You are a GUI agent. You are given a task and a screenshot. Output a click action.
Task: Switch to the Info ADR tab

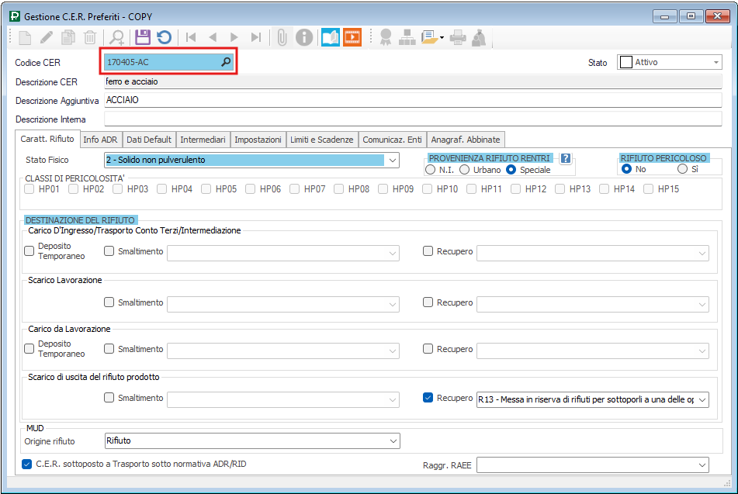pos(101,140)
